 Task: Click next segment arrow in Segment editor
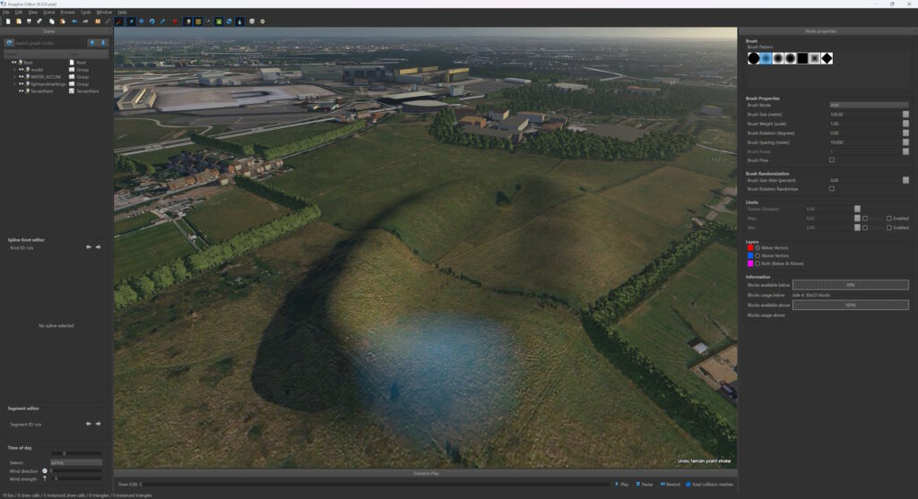(x=98, y=424)
